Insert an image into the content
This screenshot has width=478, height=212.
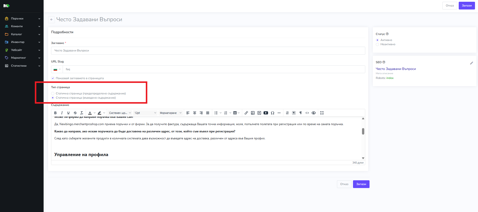253,113
